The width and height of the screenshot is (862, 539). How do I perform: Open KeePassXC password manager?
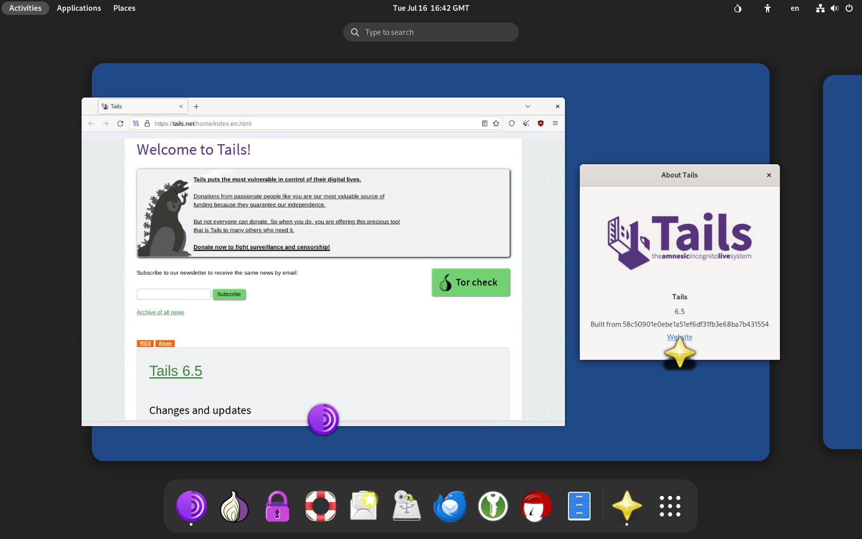pos(493,506)
